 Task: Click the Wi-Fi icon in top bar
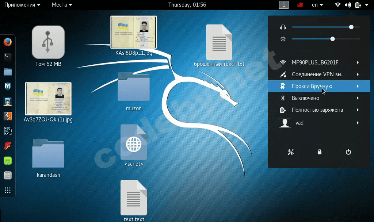337,5
